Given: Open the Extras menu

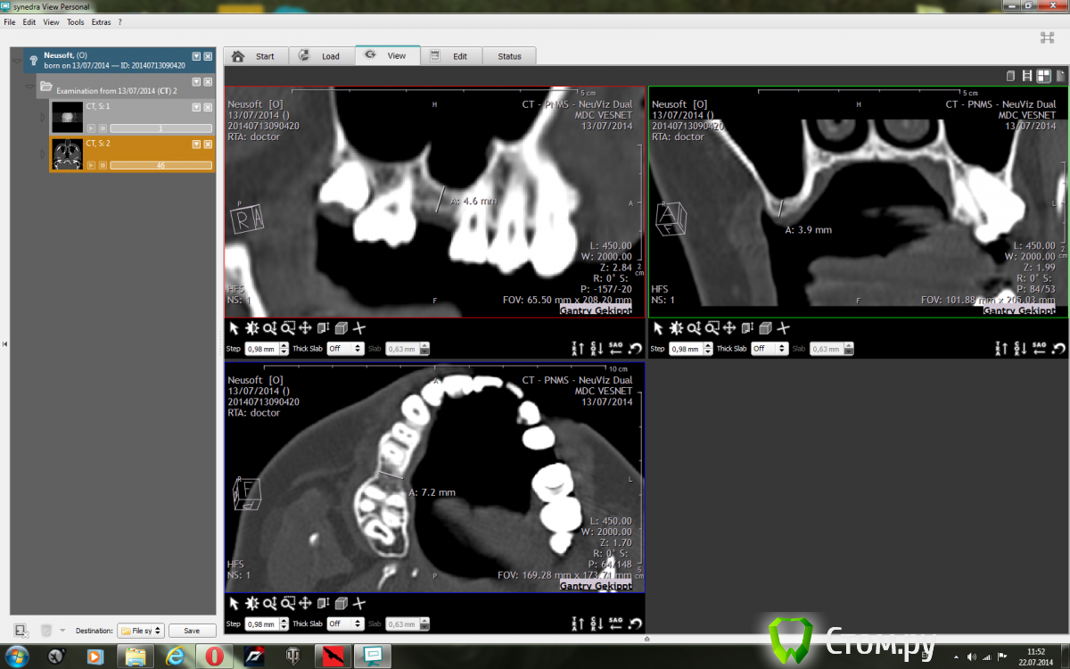Looking at the screenshot, I should coord(101,21).
